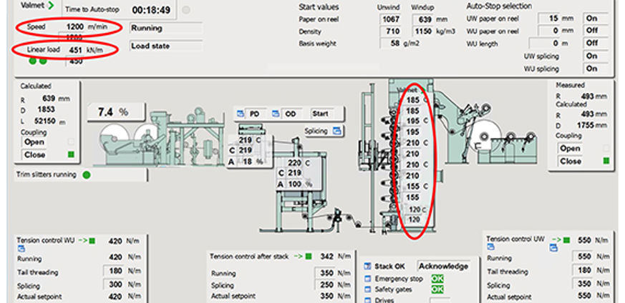Click green square of Tension control after stack

[x=308, y=257]
